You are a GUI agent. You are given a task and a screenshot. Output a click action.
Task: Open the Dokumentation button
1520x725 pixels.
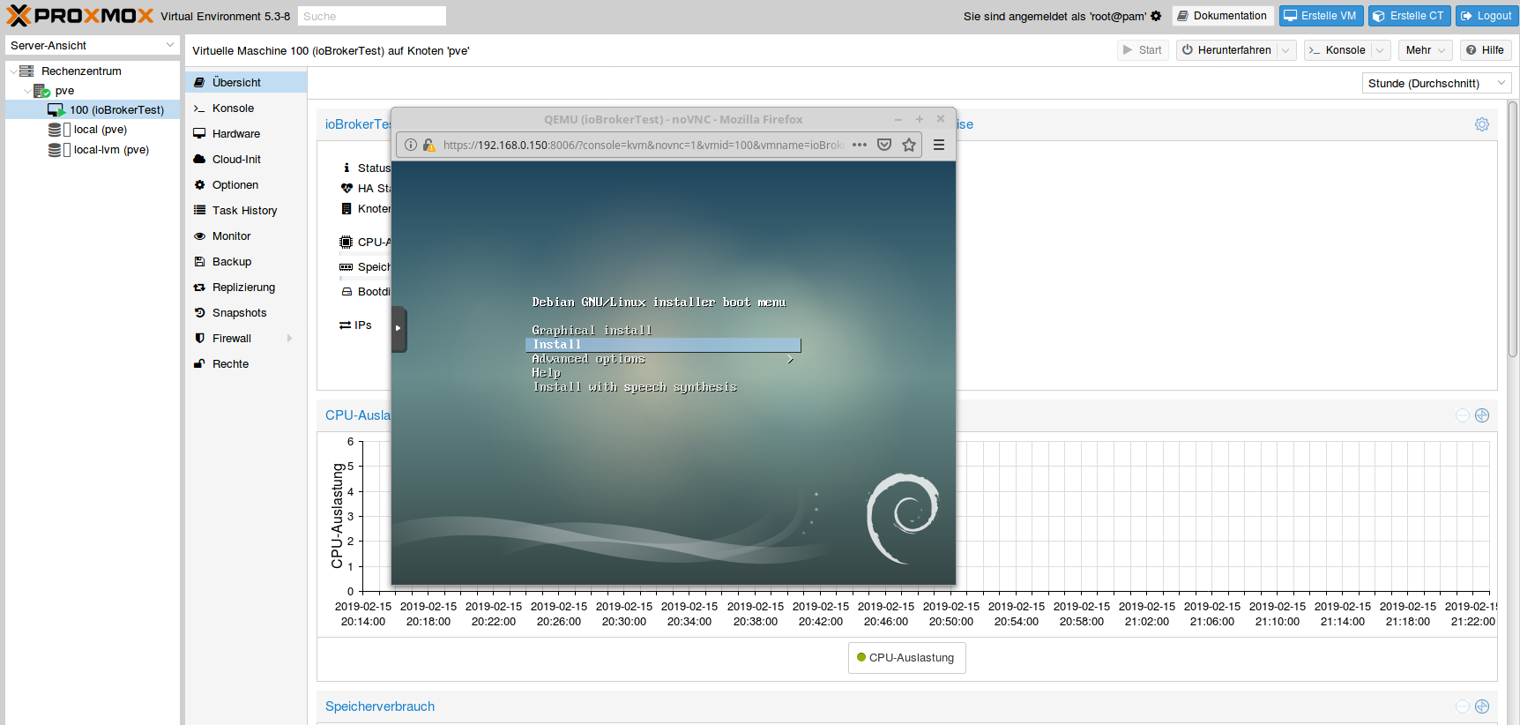coord(1223,16)
